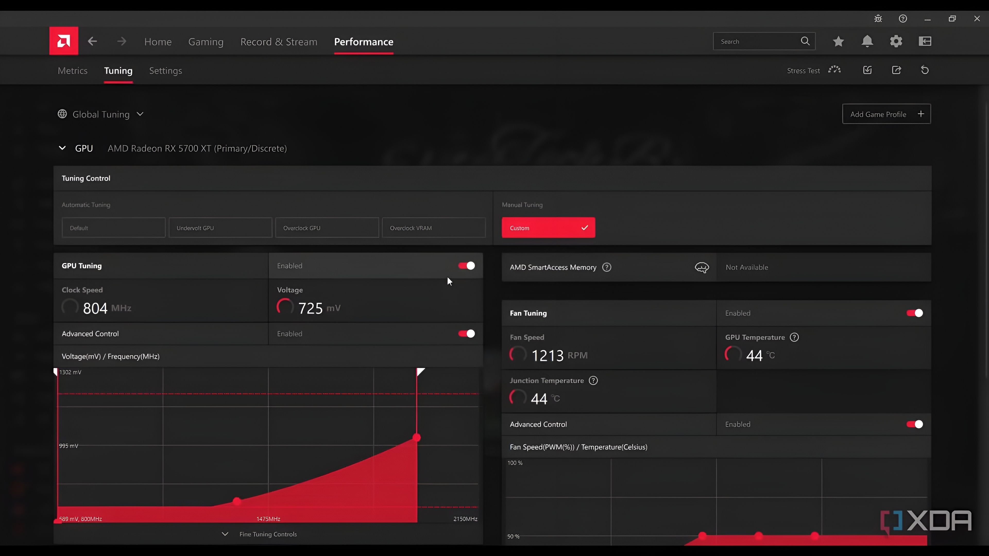This screenshot has width=989, height=556.
Task: Click Add Game Profile button
Action: [x=886, y=114]
